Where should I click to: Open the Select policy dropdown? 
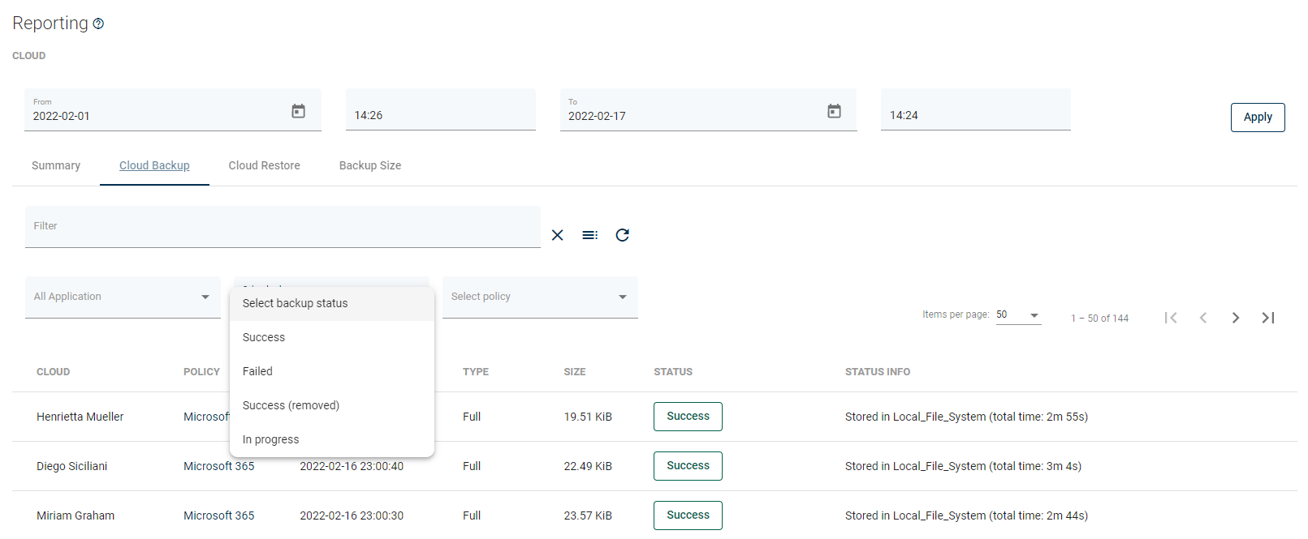click(x=540, y=297)
